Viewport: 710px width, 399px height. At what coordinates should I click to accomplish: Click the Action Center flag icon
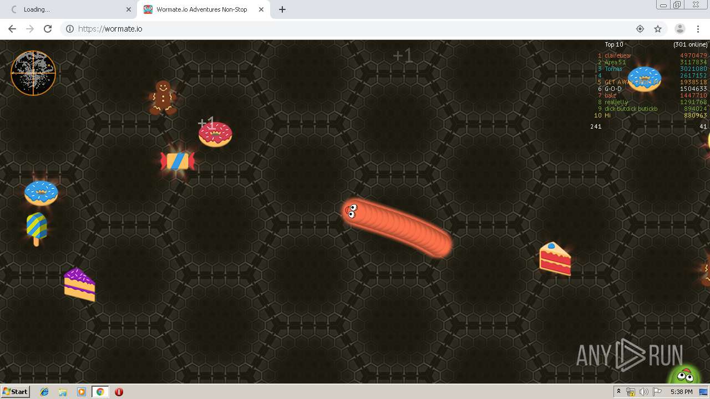[x=657, y=392]
